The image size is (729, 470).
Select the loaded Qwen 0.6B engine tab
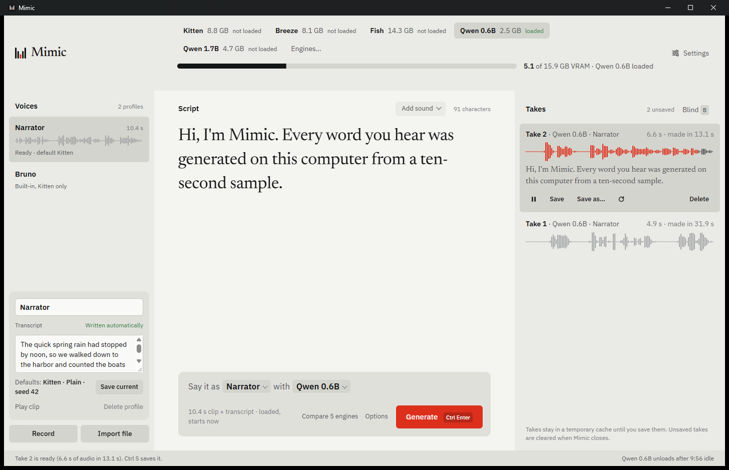502,31
